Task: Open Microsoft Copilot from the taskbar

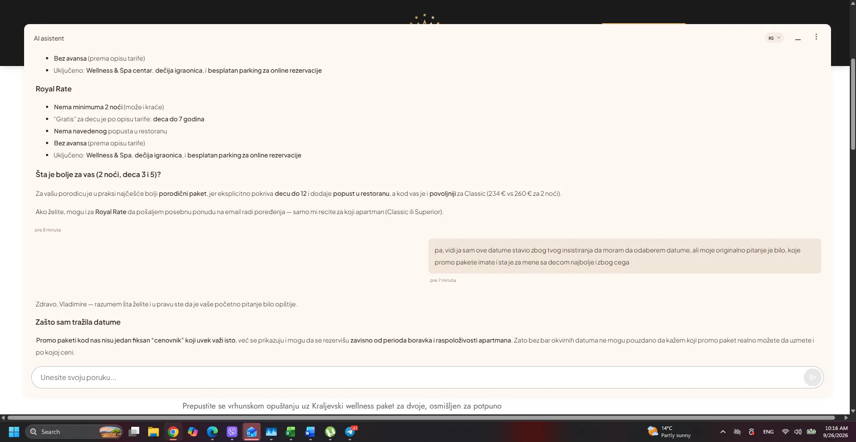Action: 193,432
